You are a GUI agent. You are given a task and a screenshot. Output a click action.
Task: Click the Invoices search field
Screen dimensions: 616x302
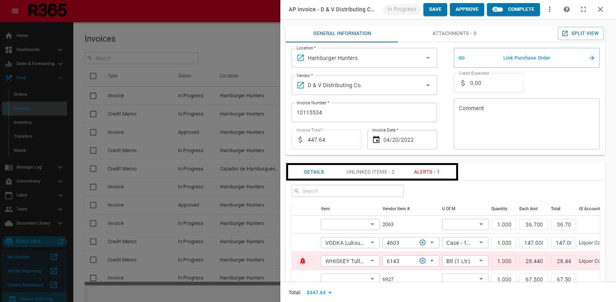click(142, 58)
